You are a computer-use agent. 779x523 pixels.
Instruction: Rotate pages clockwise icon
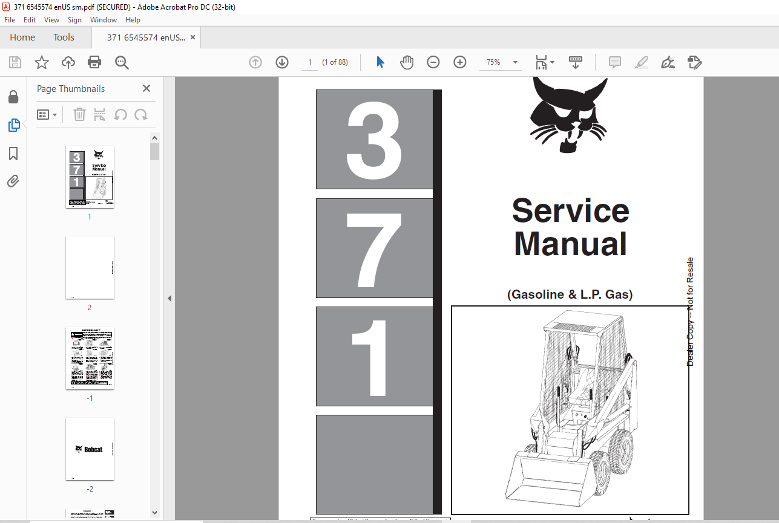click(141, 114)
